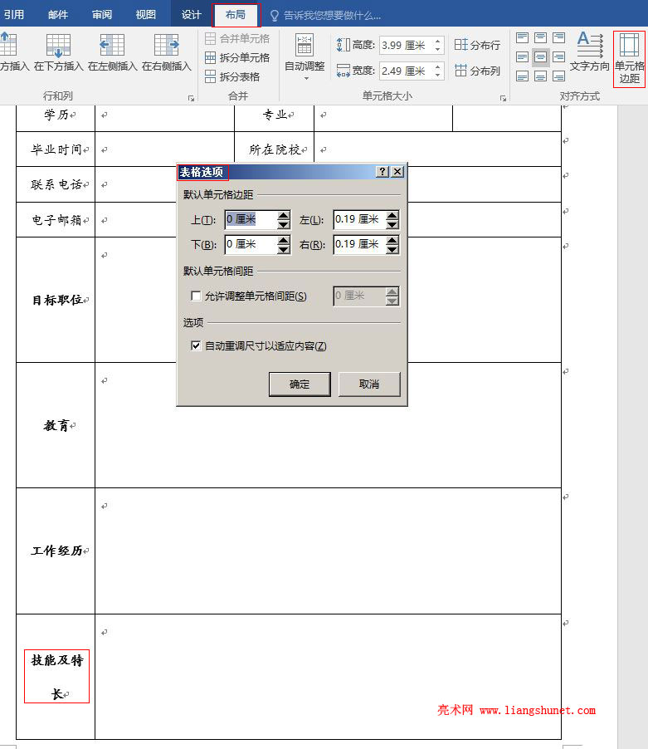Click the dialog help question mark button

(382, 172)
